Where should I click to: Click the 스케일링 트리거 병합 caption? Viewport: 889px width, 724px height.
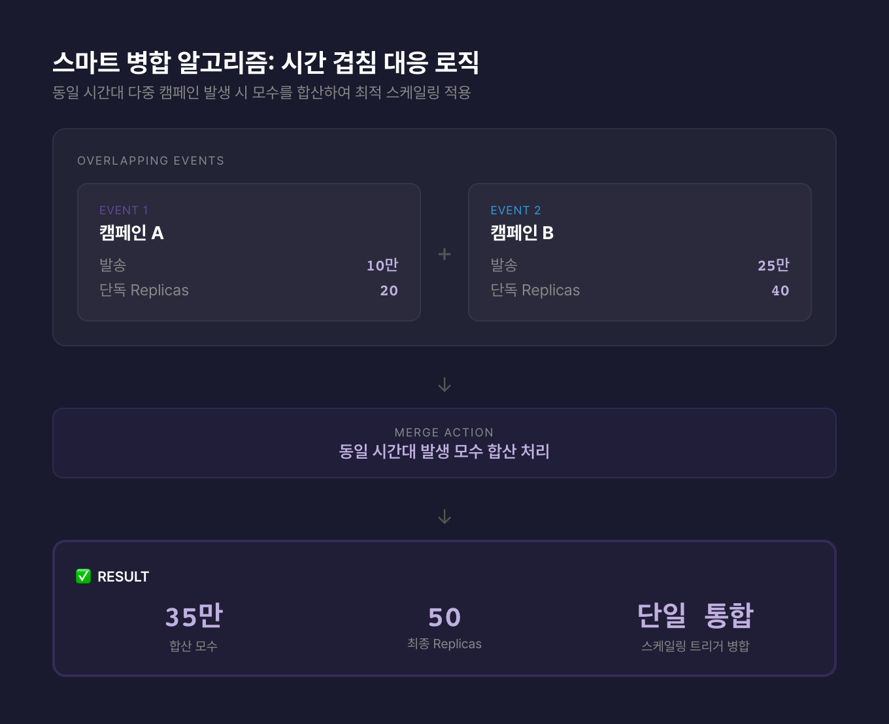[x=695, y=646]
